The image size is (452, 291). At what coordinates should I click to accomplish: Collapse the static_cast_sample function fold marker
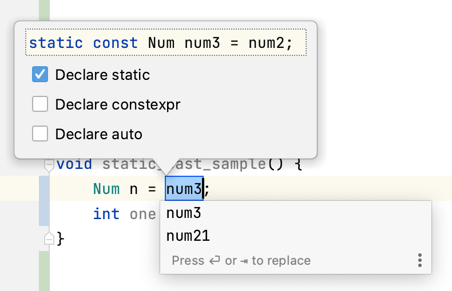click(x=49, y=165)
